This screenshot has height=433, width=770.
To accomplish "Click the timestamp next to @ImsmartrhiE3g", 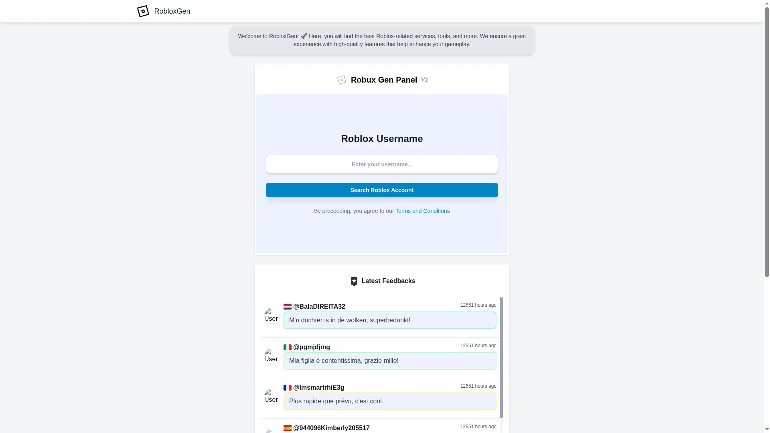I will tap(478, 386).
